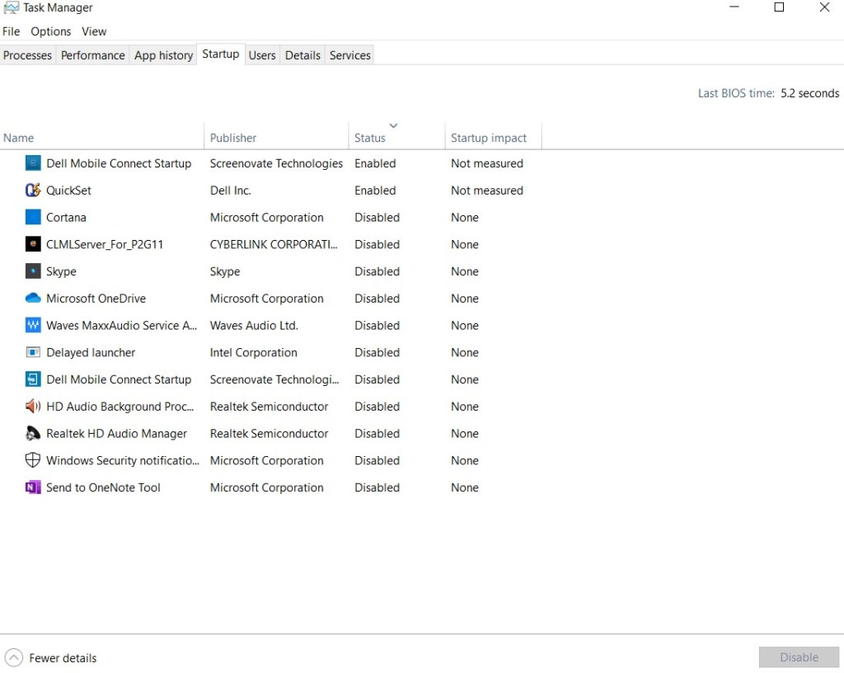Collapse view using Fewer details arrow
This screenshot has height=673, width=844.
tap(14, 658)
